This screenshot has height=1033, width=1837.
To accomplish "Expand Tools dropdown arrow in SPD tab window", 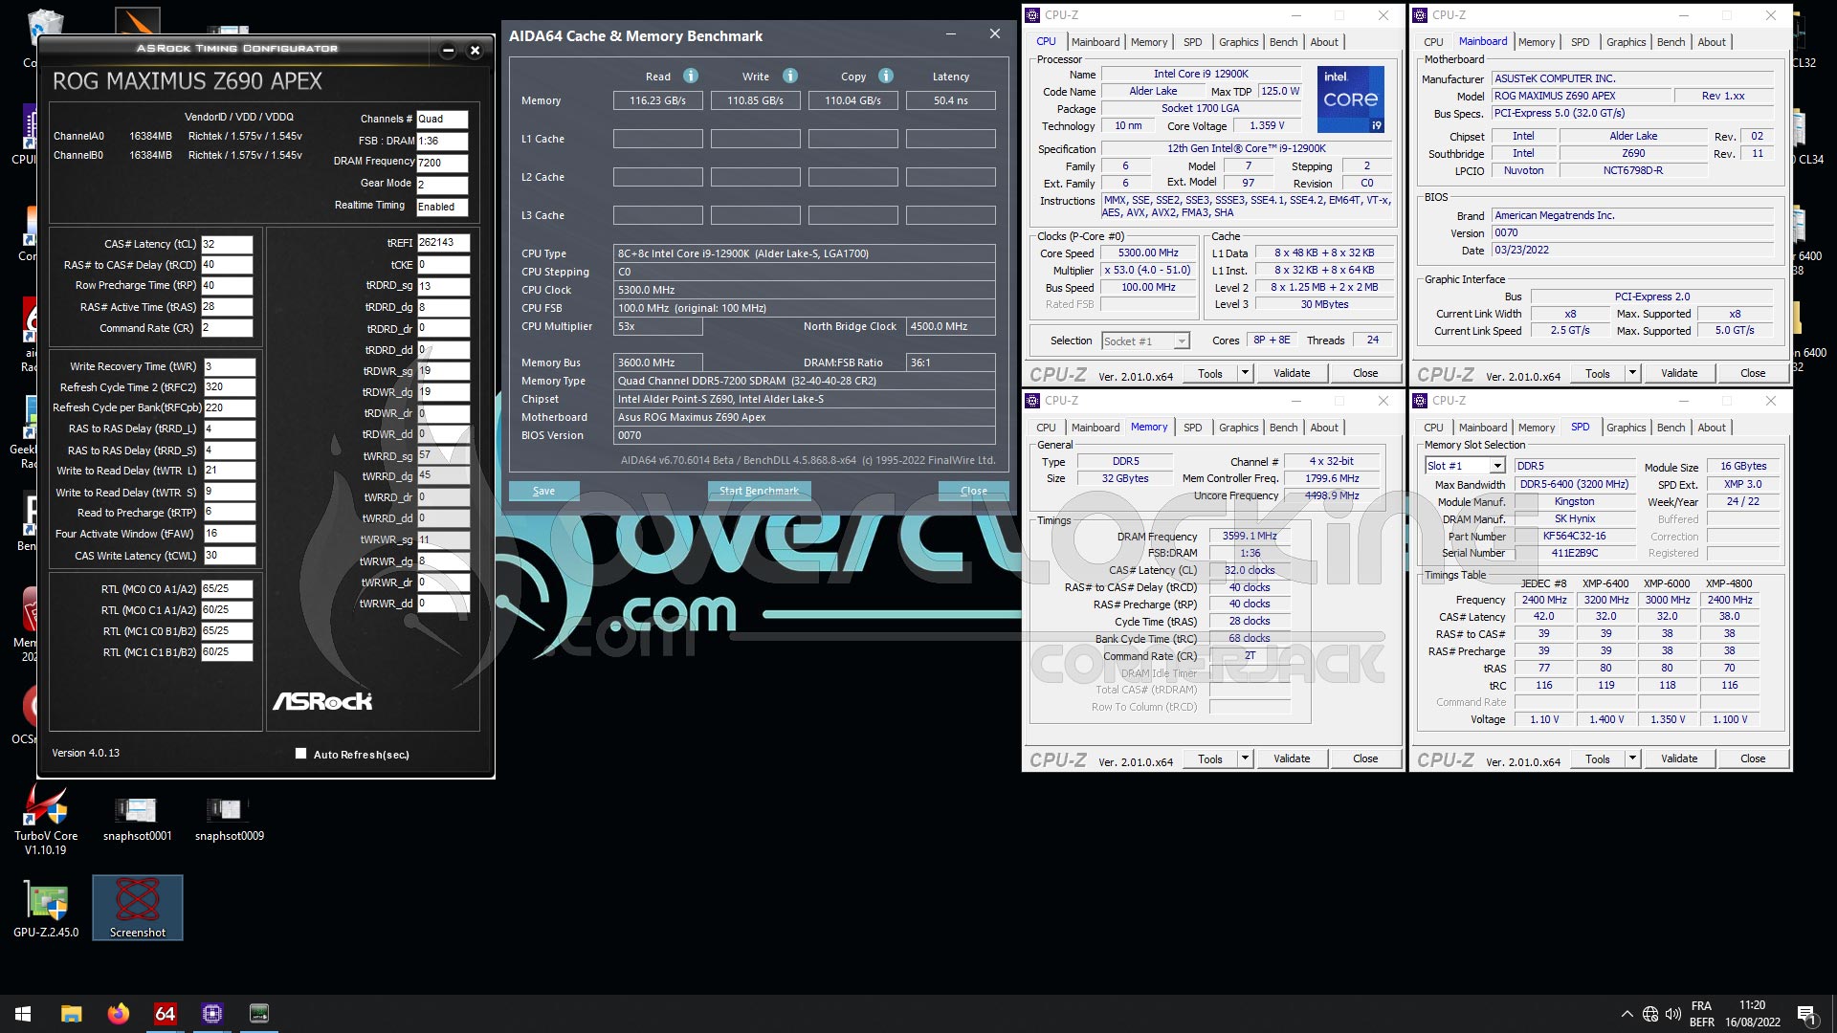I will point(1632,758).
